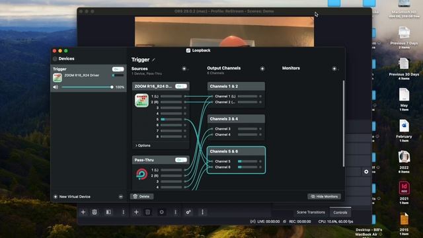Screen dimensions: 423x238
Task: Click the ZOOM source channel 5 level meter
Action: (x=171, y=119)
